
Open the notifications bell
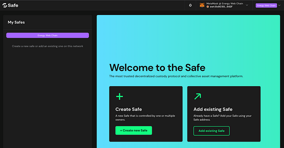pos(190,5)
